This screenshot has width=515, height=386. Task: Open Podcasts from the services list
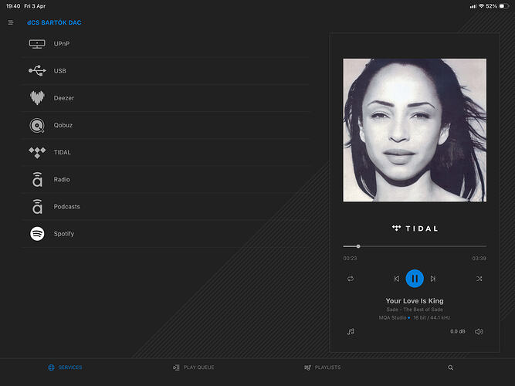coord(66,206)
